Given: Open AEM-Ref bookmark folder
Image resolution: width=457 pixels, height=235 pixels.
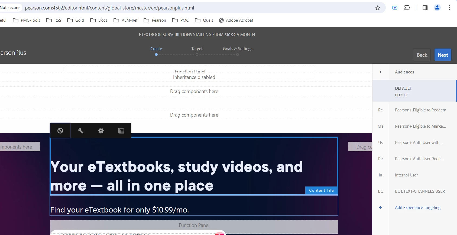Looking at the screenshot, I should point(126,20).
